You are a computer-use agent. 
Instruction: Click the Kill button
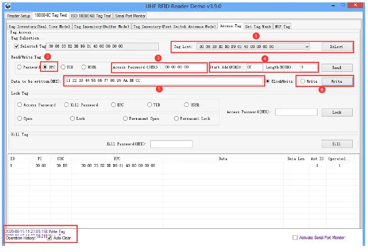[x=337, y=144]
